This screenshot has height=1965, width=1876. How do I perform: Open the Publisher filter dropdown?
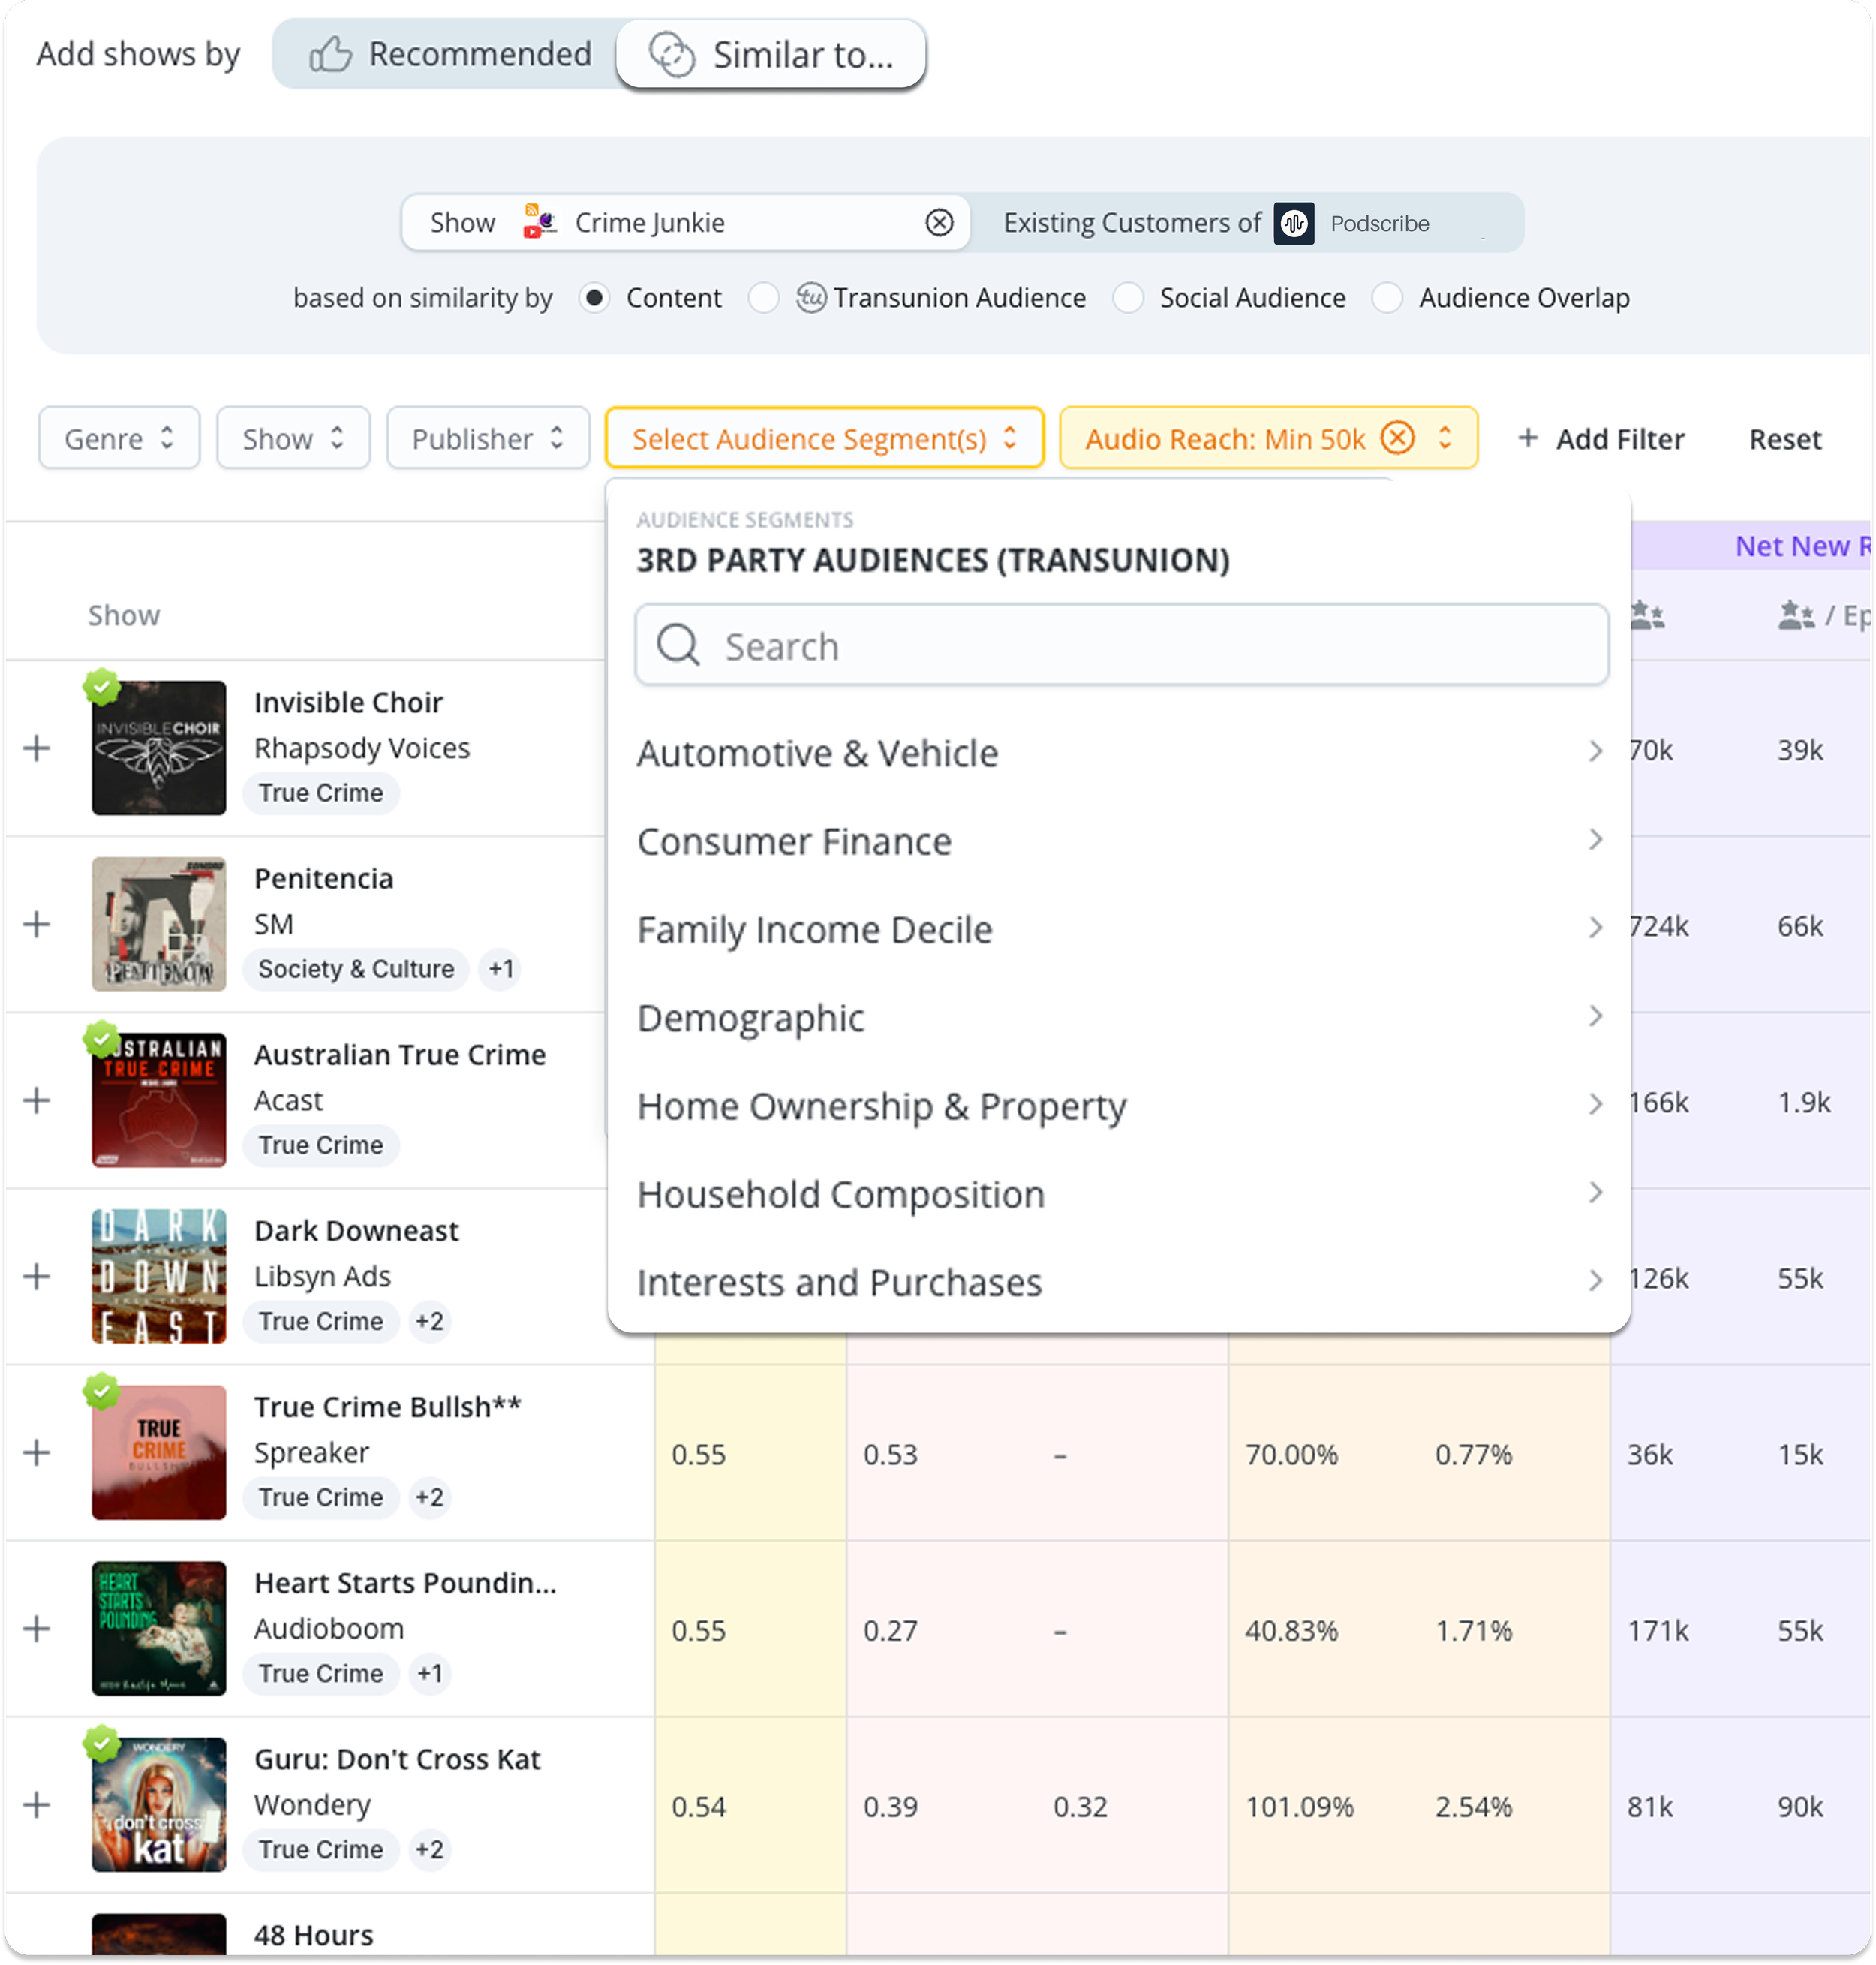click(x=487, y=438)
